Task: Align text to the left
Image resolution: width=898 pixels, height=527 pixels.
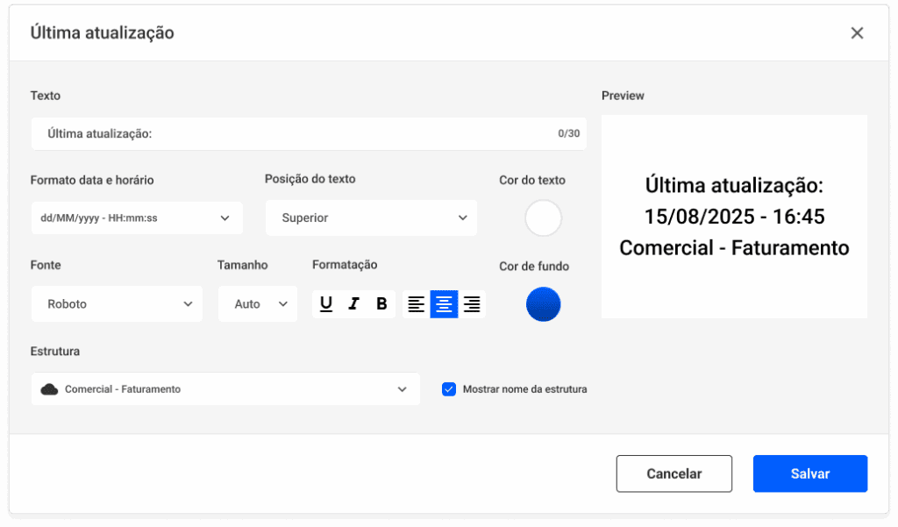Action: point(417,304)
